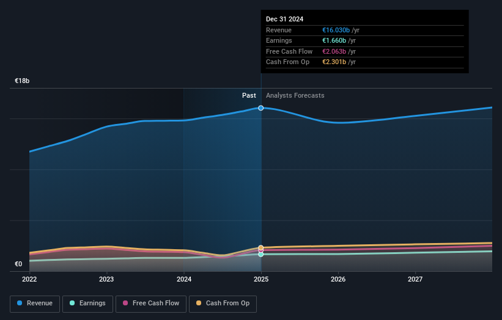This screenshot has width=502, height=320.
Task: Click the Analysts Forecasts label
Action: click(295, 95)
